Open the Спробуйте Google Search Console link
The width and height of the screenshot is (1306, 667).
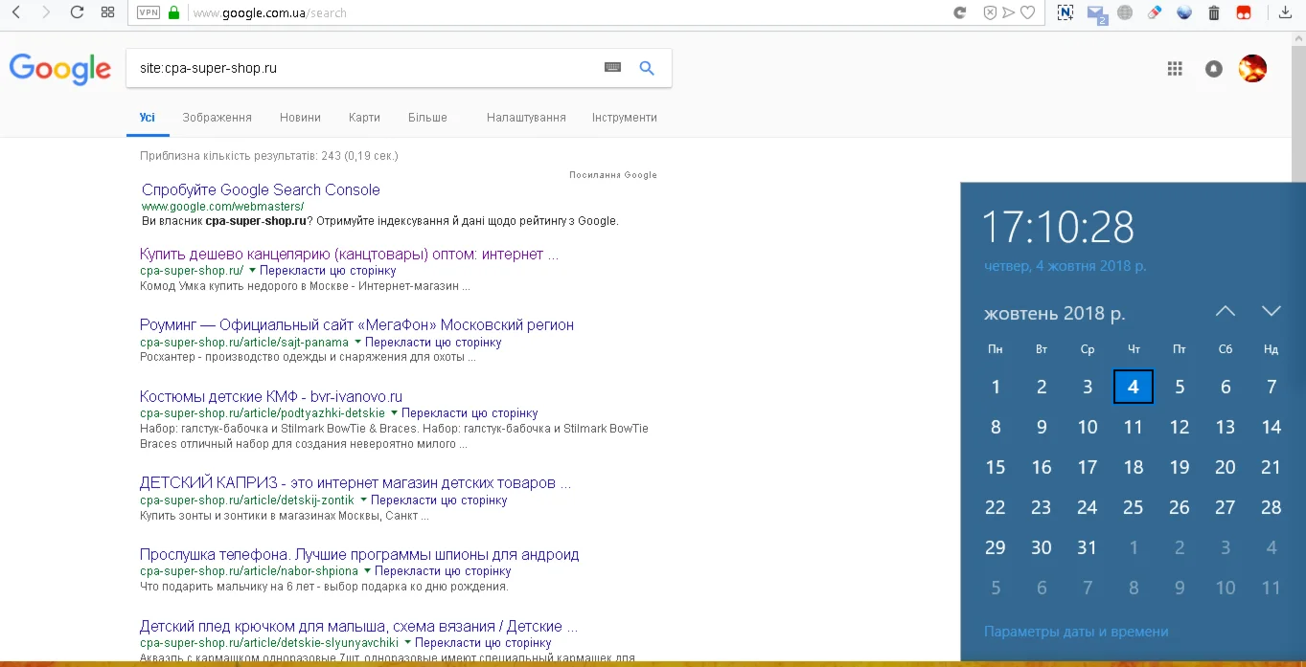(261, 189)
